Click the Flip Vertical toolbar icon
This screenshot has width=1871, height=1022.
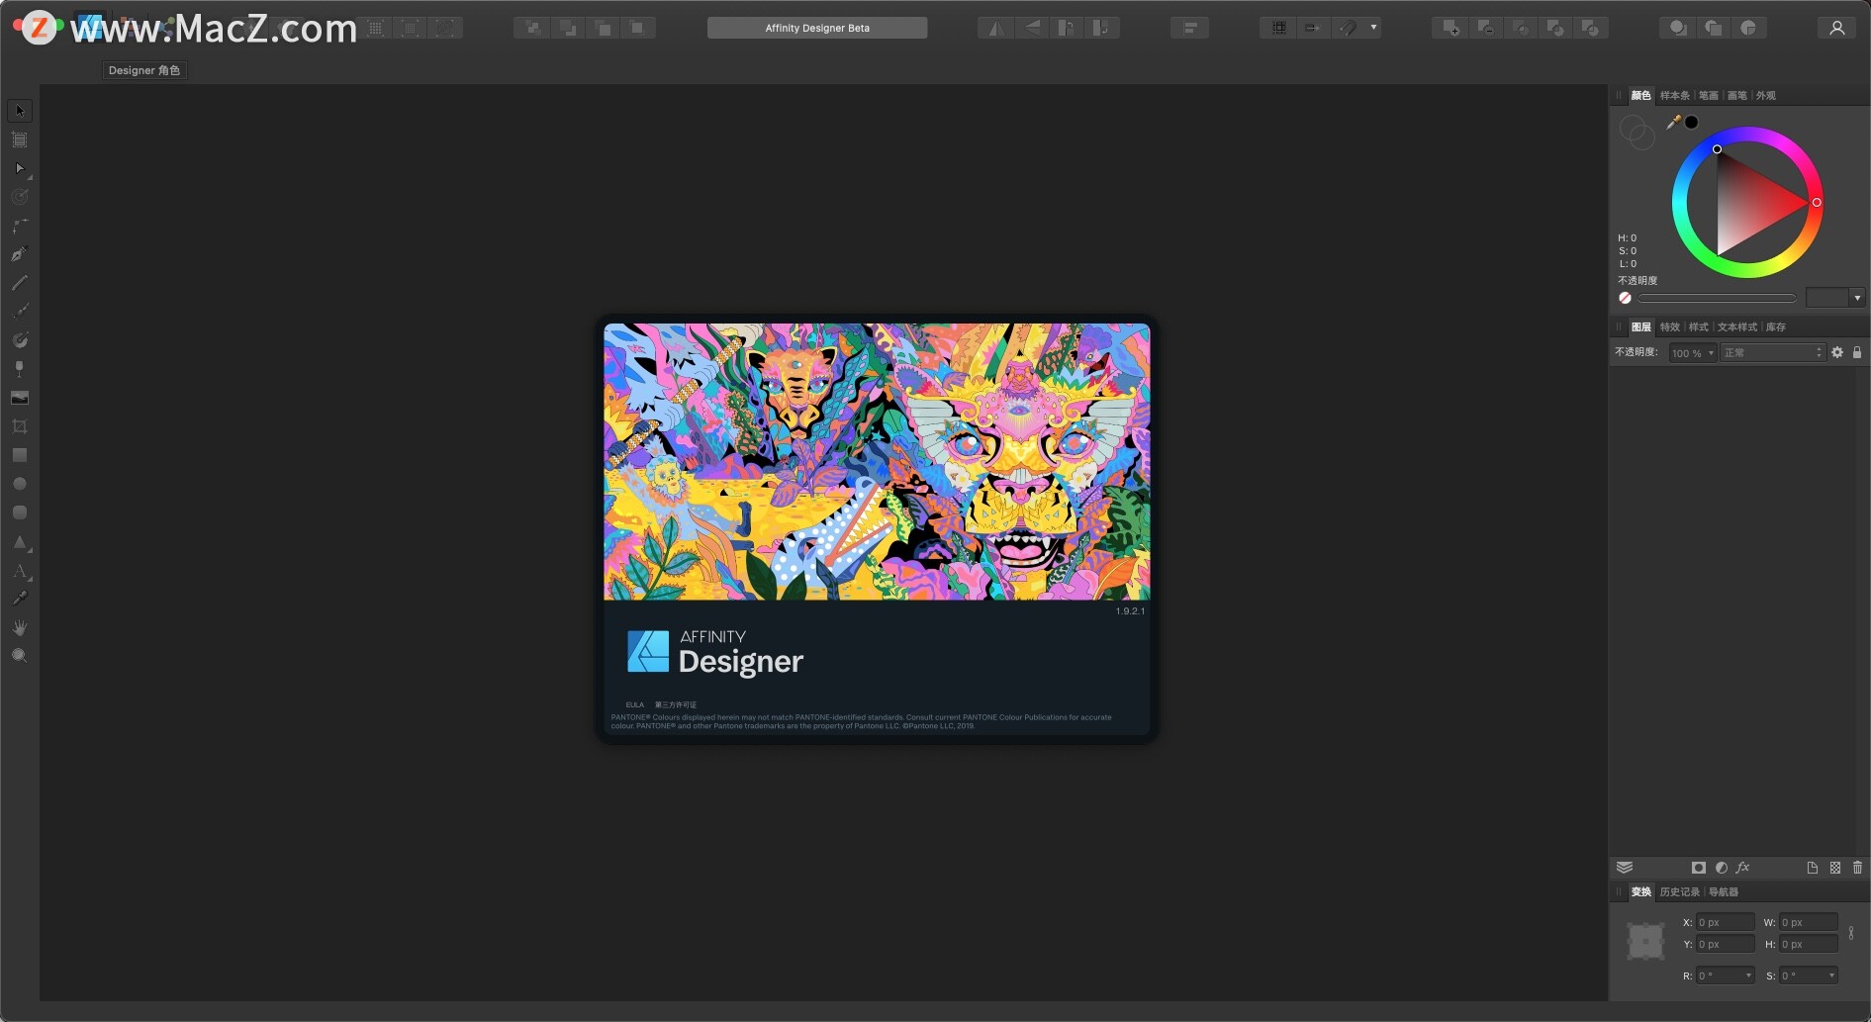coord(1031,28)
